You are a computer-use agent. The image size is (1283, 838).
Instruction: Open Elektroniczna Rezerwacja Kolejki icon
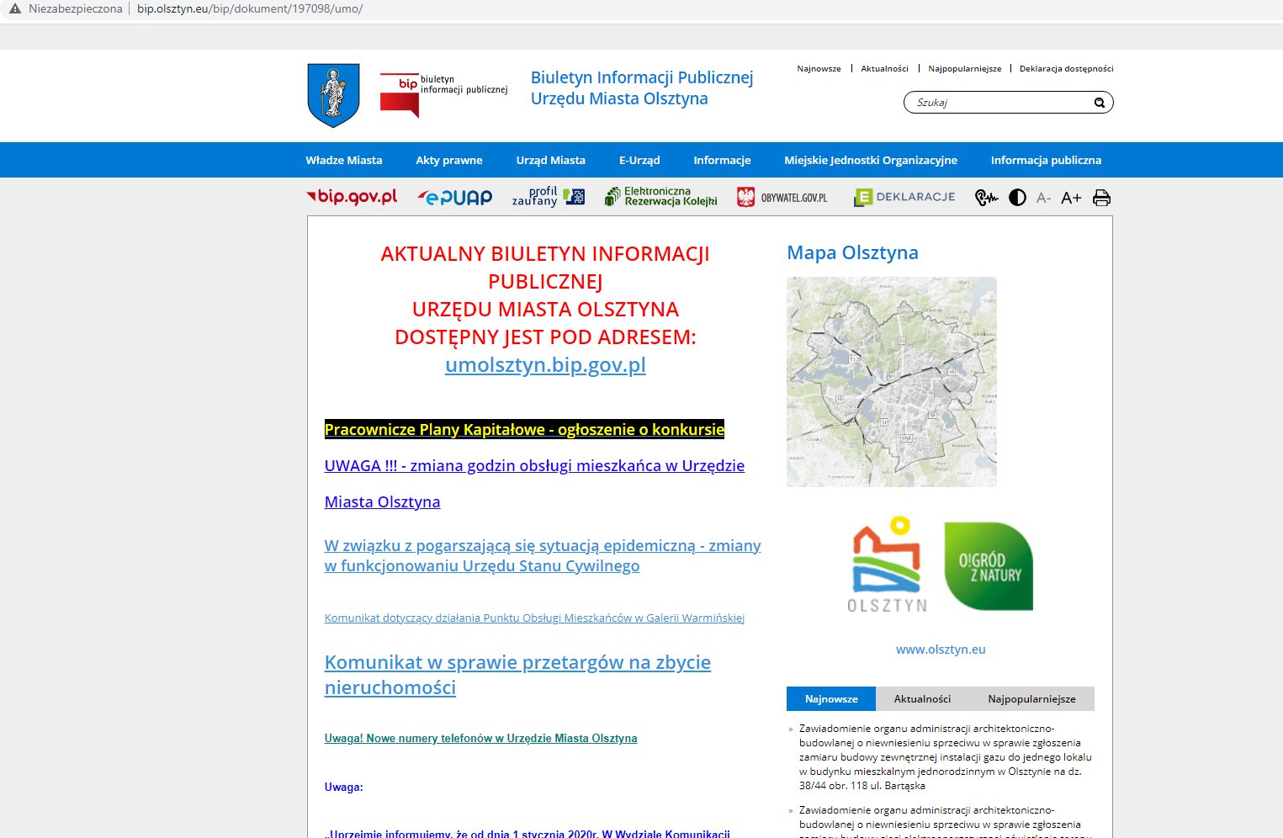pos(661,197)
